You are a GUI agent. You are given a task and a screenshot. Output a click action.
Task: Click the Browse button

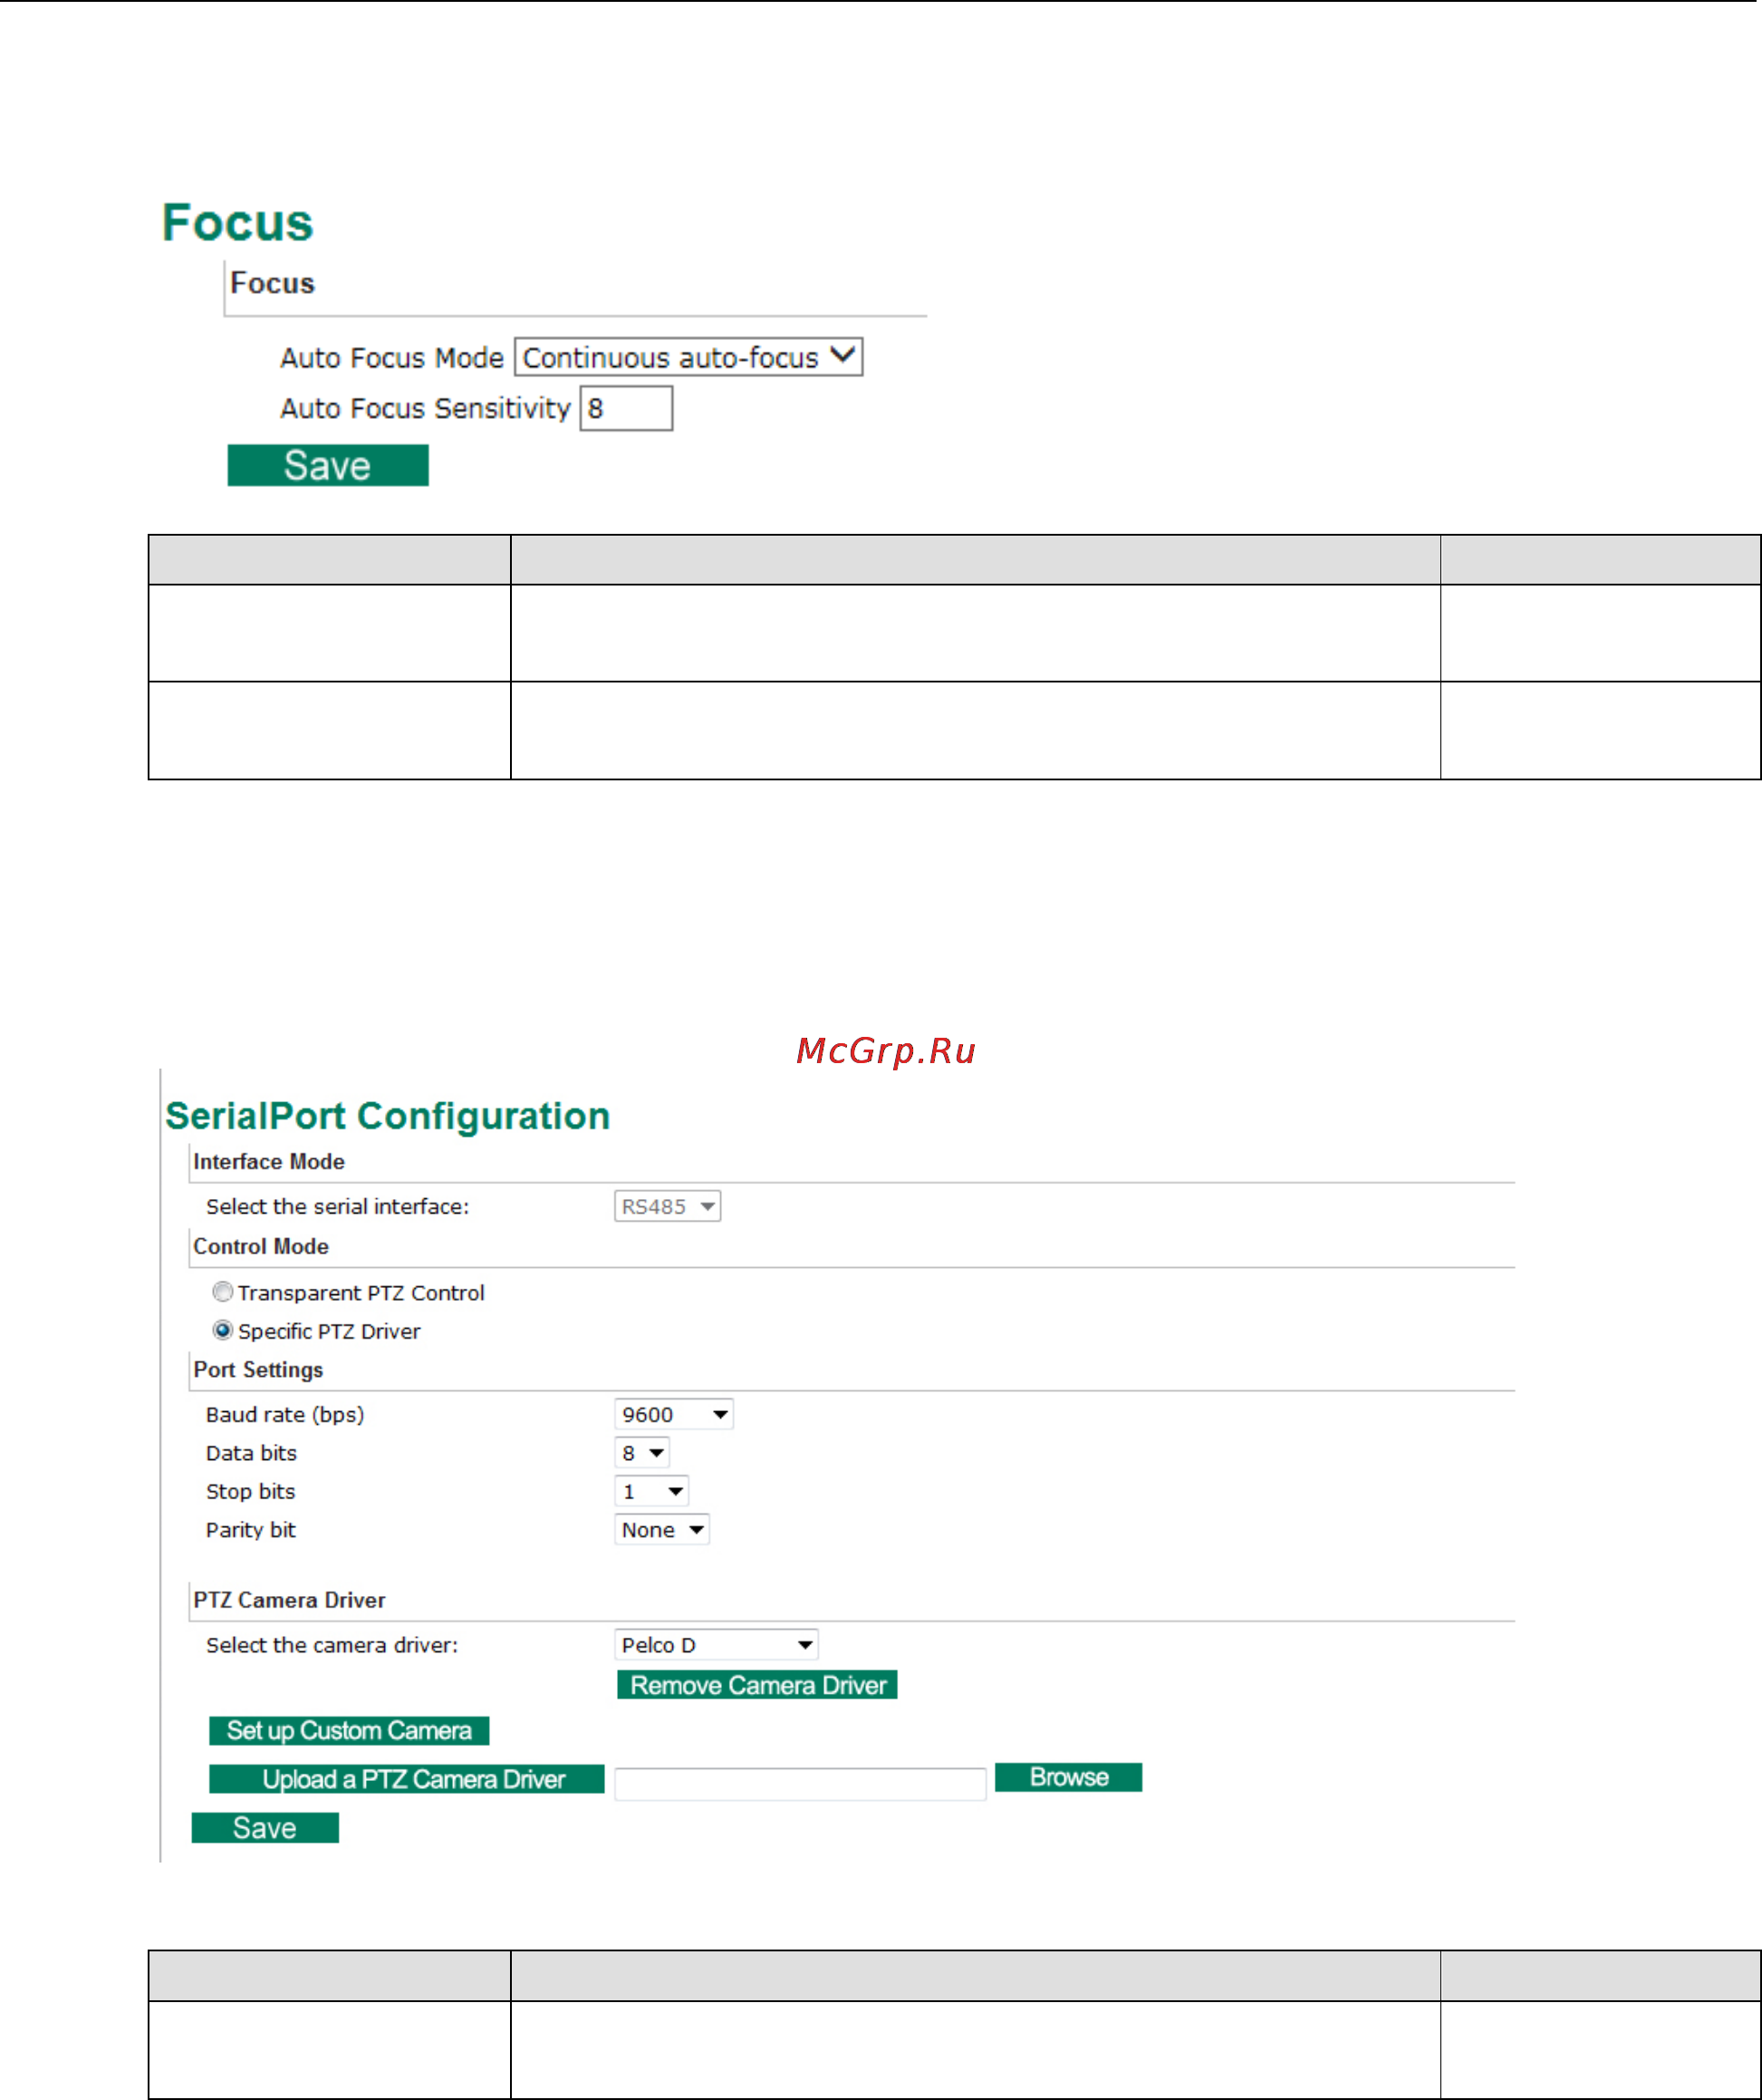pyautogui.click(x=1067, y=1777)
